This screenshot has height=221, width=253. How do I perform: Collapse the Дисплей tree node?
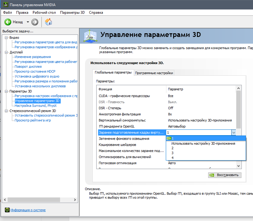tap(6, 52)
